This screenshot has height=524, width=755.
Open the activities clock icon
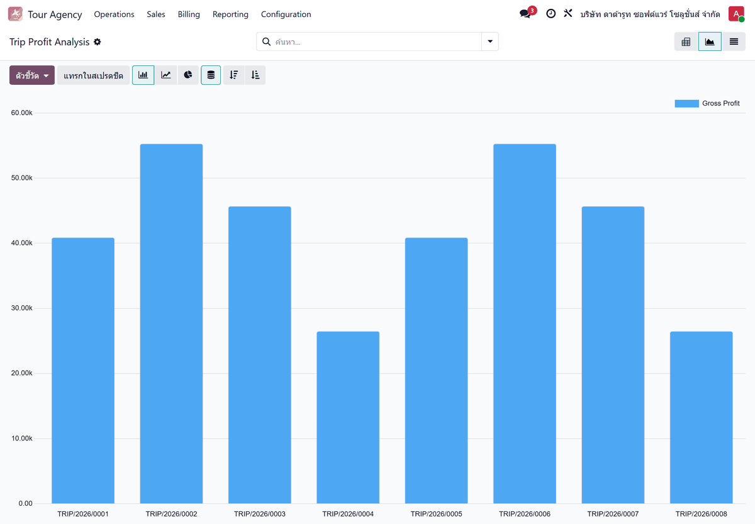pyautogui.click(x=551, y=14)
